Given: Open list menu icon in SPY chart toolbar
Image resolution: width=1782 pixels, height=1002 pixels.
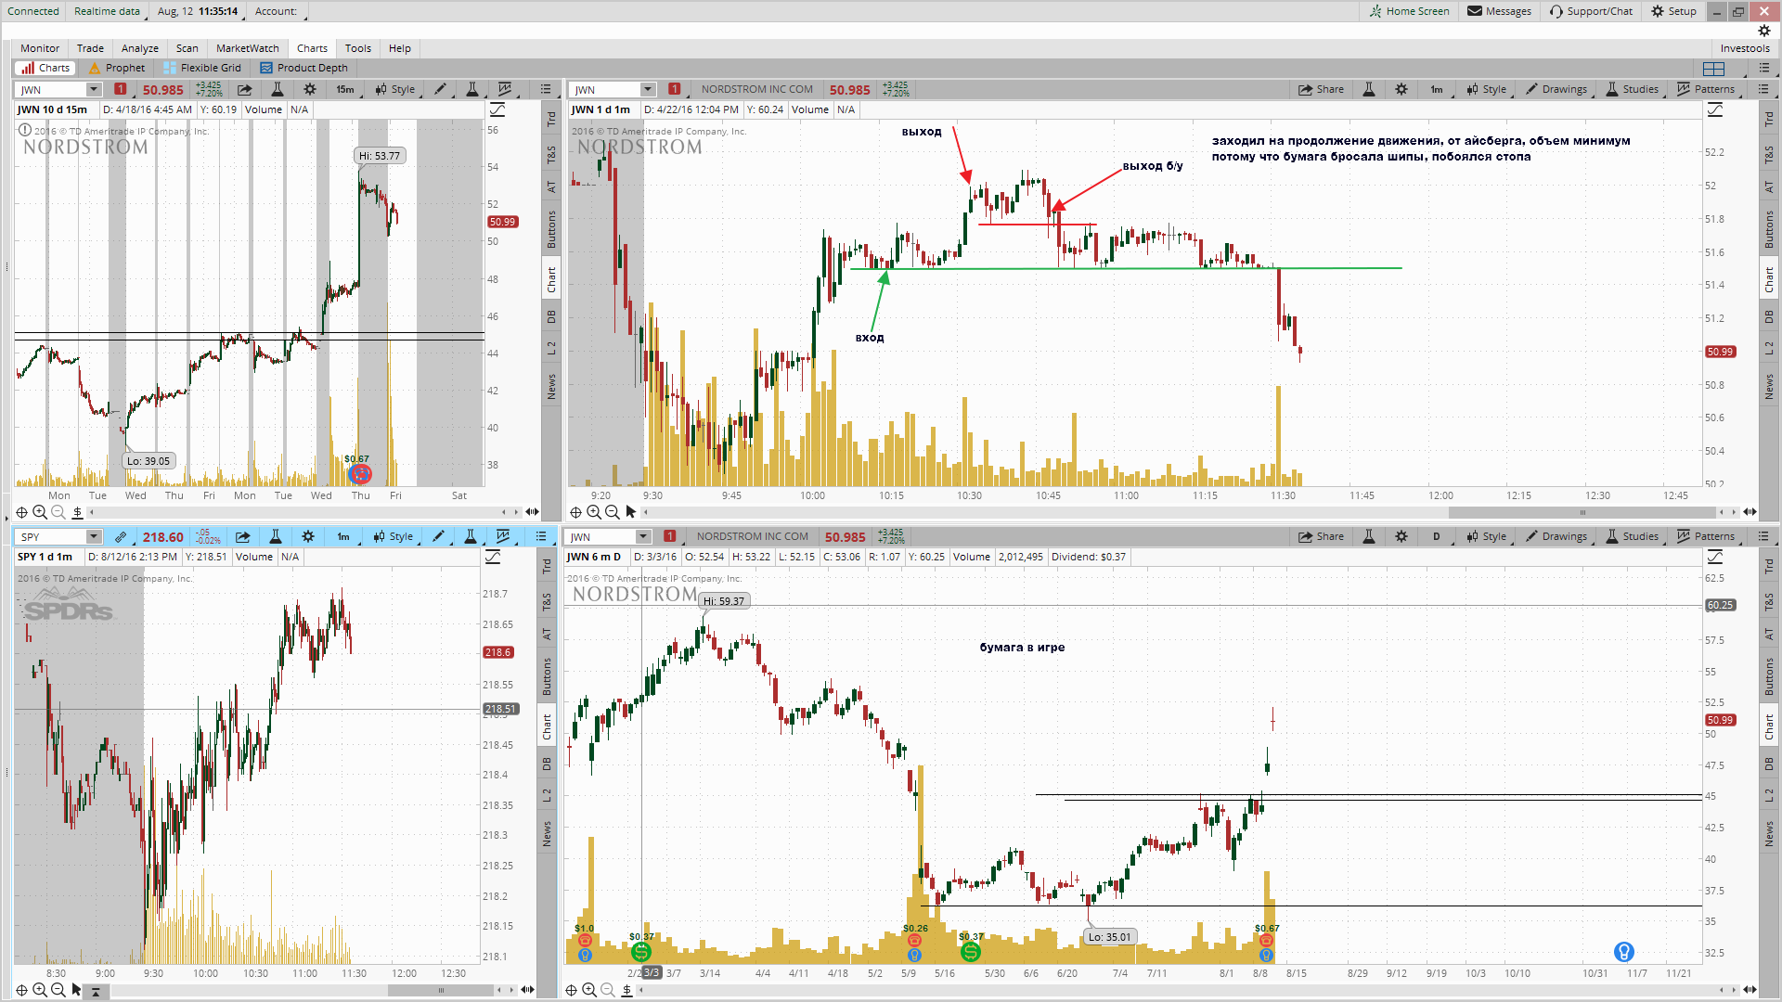Looking at the screenshot, I should (x=541, y=536).
